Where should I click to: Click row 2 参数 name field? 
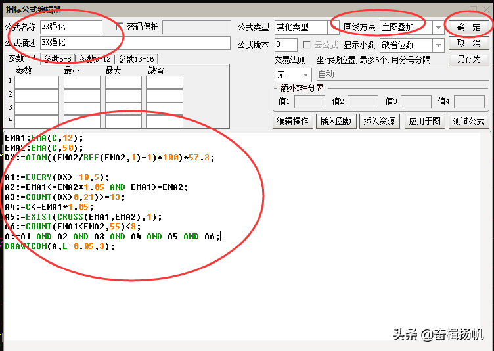(37, 95)
